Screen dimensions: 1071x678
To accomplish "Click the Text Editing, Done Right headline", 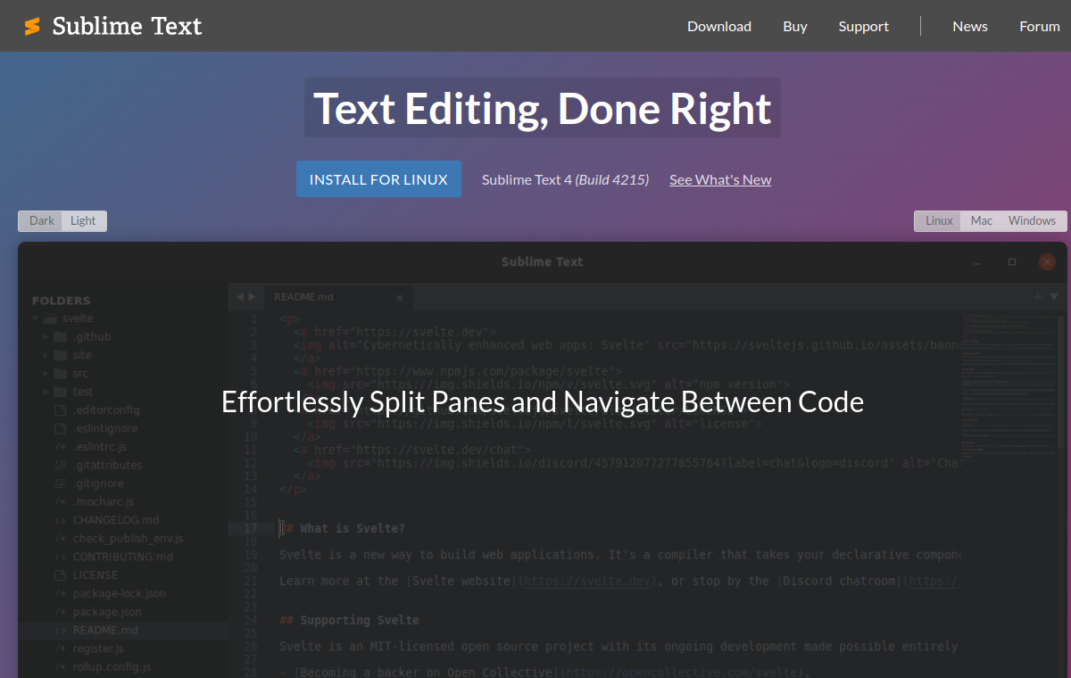I will point(543,108).
